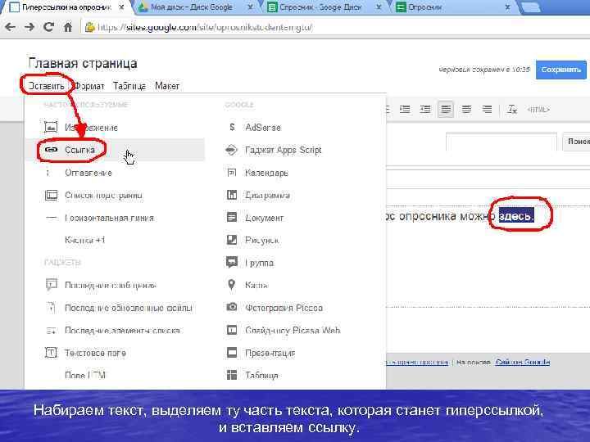The width and height of the screenshot is (590, 442).
Task: Click the Поиск button
Action: 576,142
